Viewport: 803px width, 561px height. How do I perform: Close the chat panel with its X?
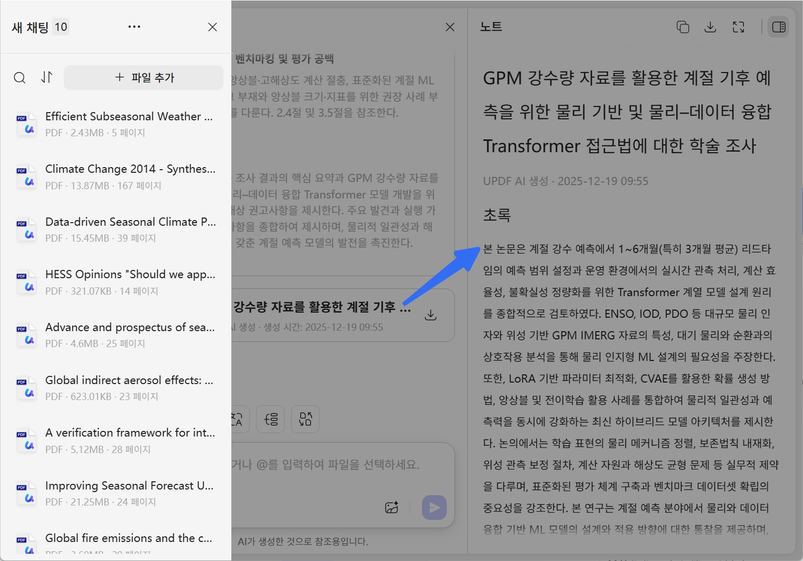coord(450,27)
